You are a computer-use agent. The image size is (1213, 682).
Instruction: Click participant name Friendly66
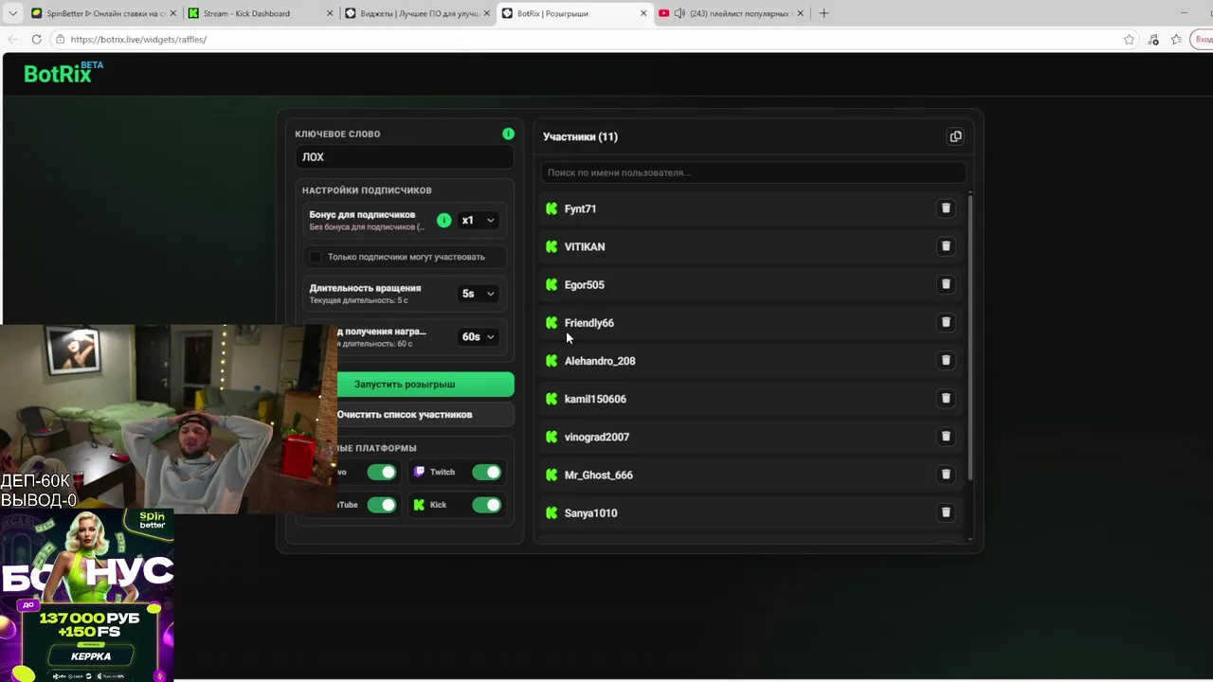[589, 323]
